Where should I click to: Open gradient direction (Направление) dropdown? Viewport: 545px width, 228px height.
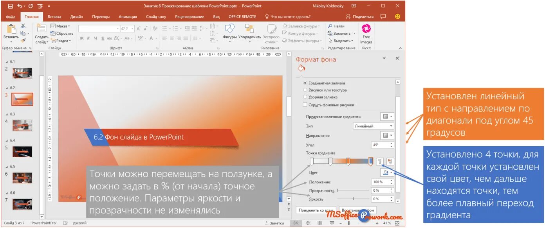[x=387, y=135]
